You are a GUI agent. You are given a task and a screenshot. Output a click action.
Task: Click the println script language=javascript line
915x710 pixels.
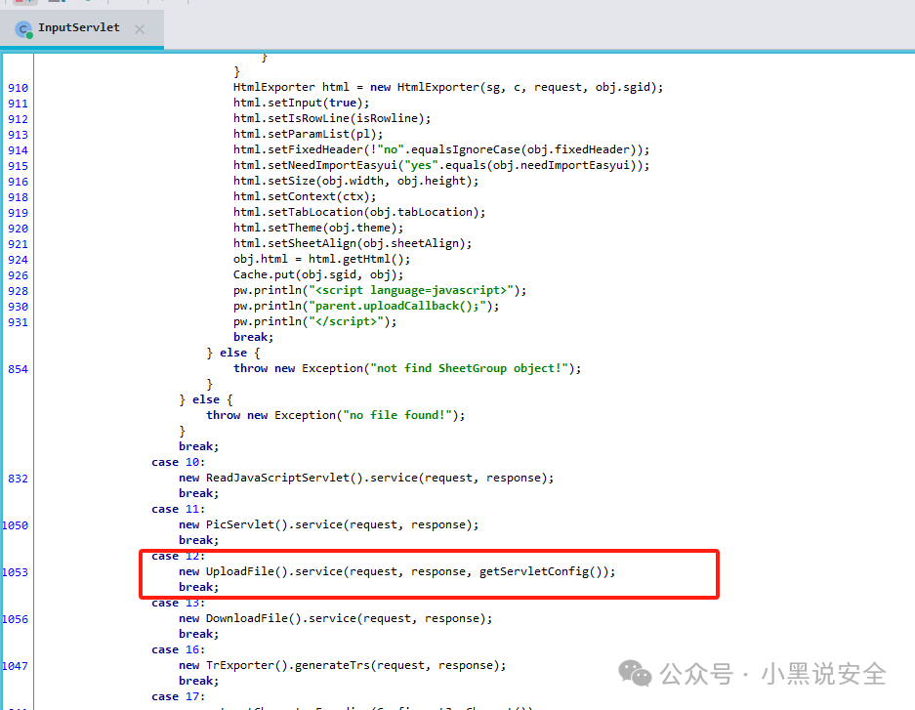(380, 290)
